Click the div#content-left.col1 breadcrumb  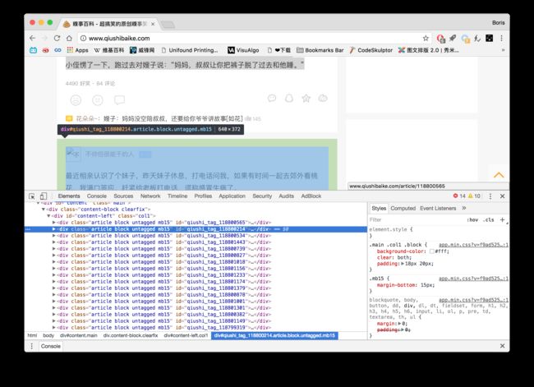point(186,335)
